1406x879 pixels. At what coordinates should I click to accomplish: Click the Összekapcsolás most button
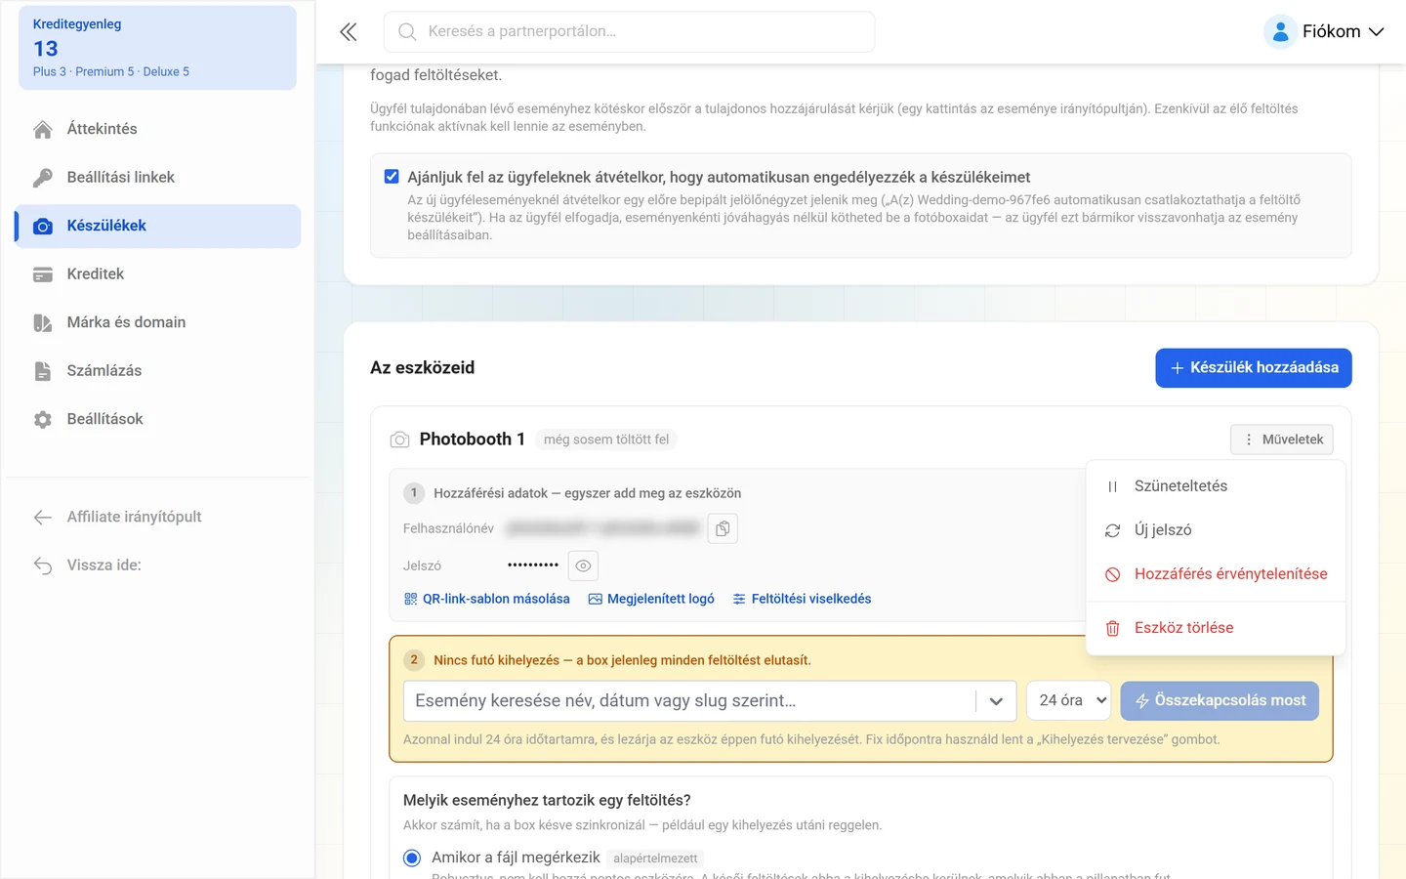pos(1220,701)
